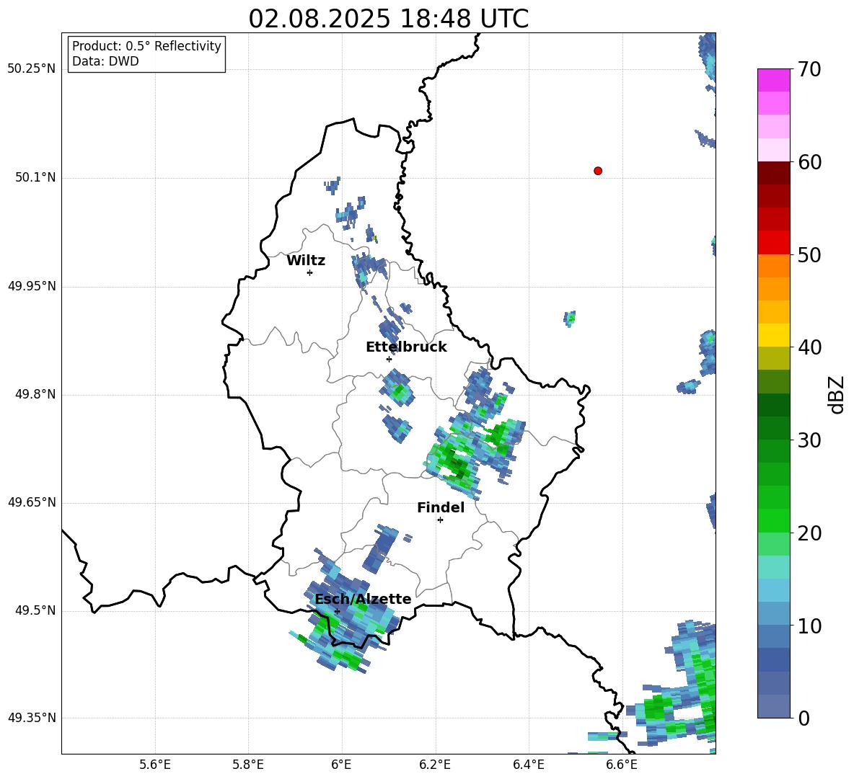Click the colorbar tick label 70

click(809, 69)
